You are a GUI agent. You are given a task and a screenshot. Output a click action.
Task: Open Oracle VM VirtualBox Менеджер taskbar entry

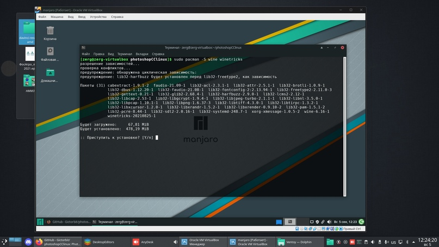(x=203, y=242)
